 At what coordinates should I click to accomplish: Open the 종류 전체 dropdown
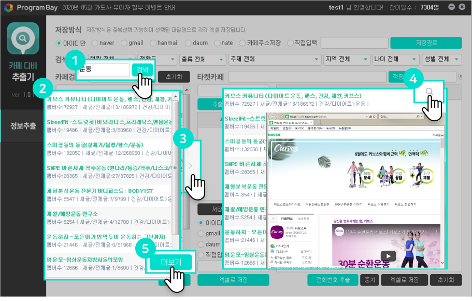[199, 59]
